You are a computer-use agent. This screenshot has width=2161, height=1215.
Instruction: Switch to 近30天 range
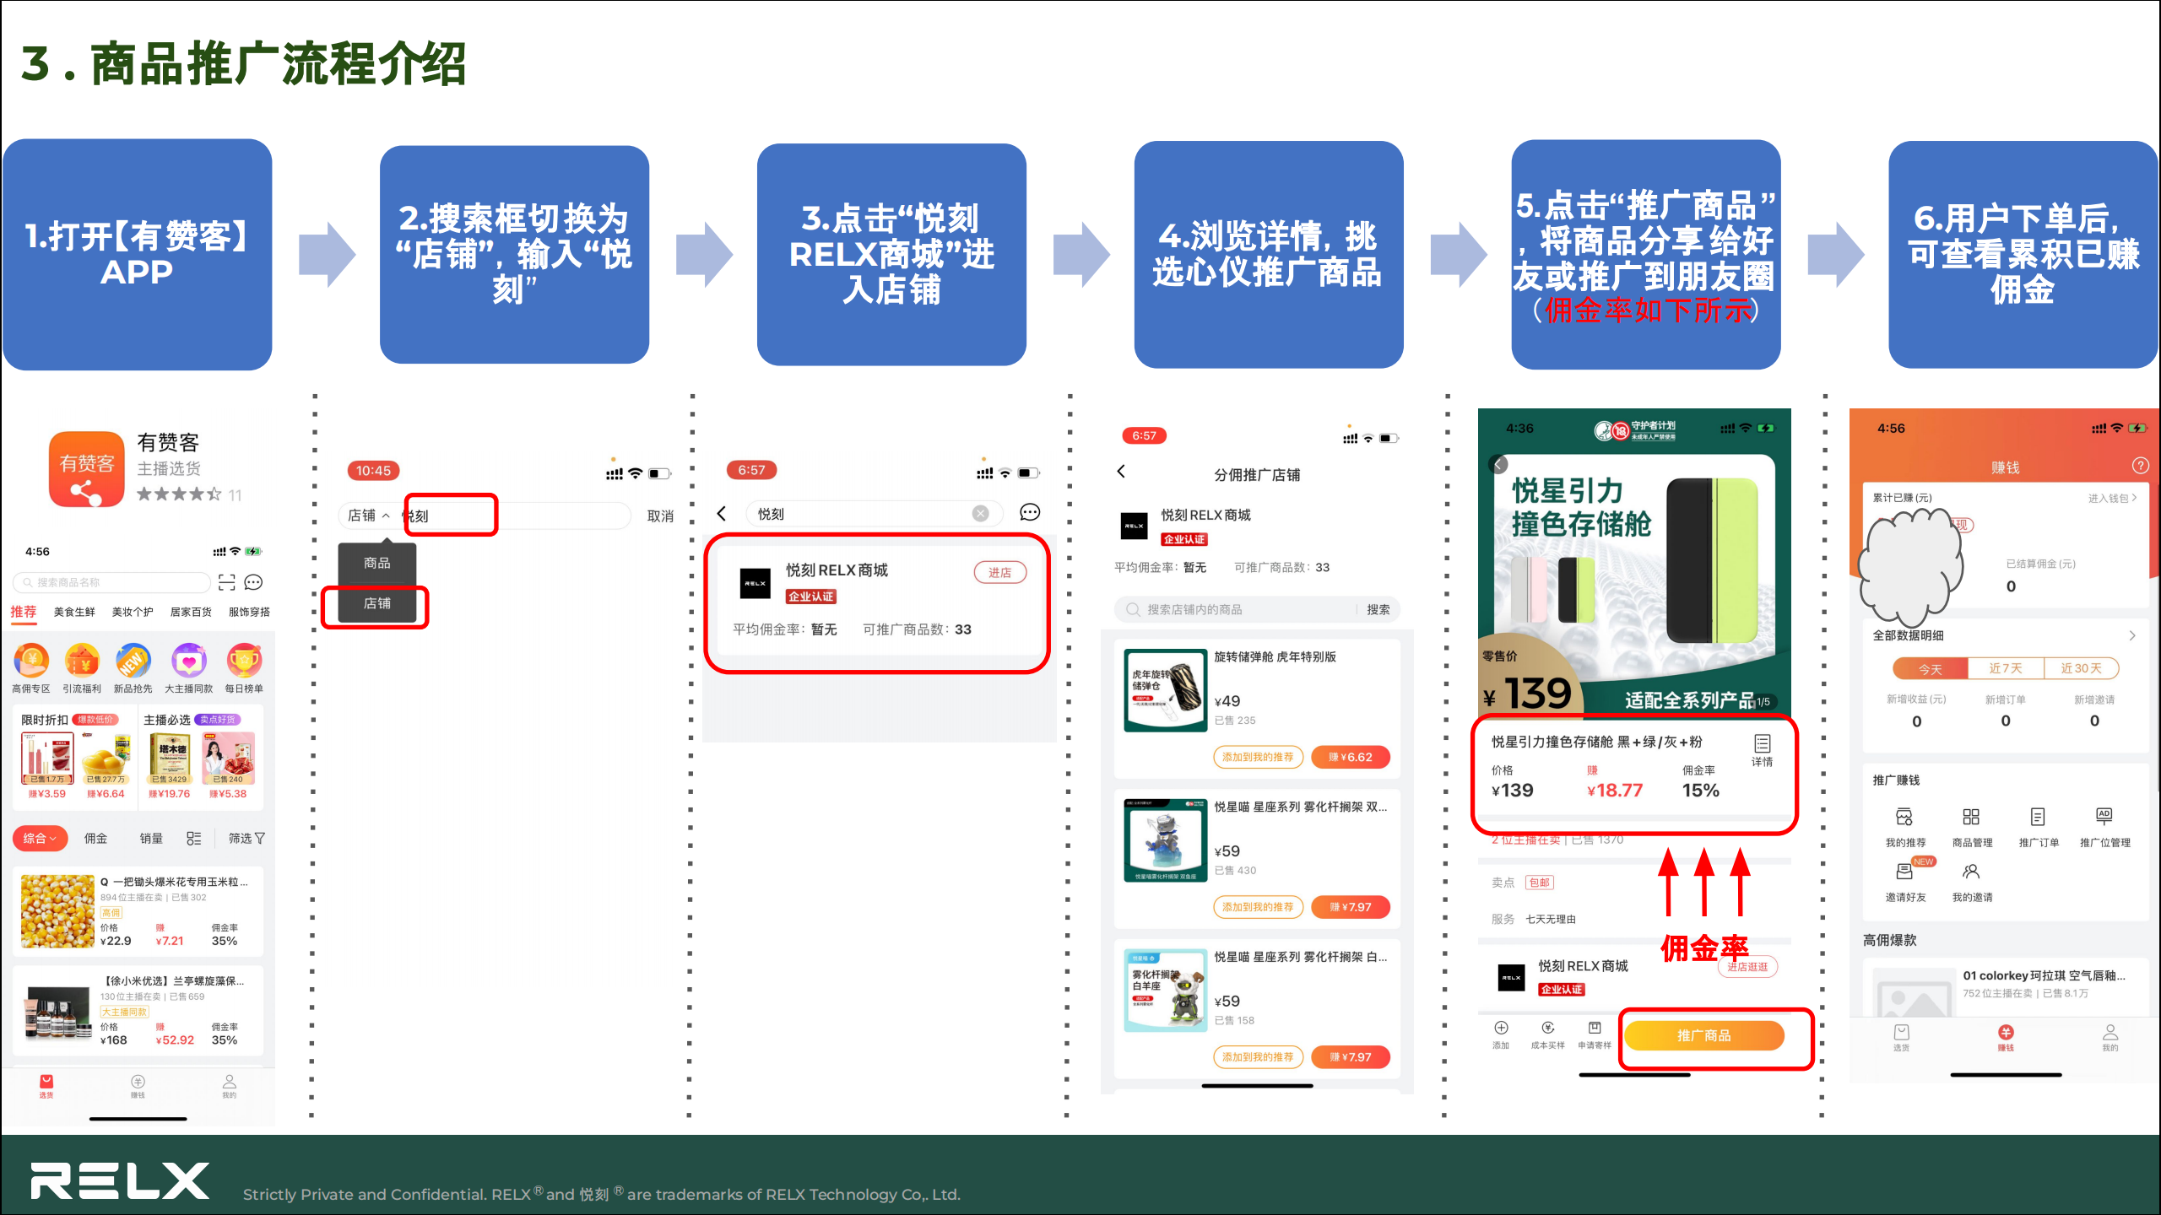(2081, 668)
